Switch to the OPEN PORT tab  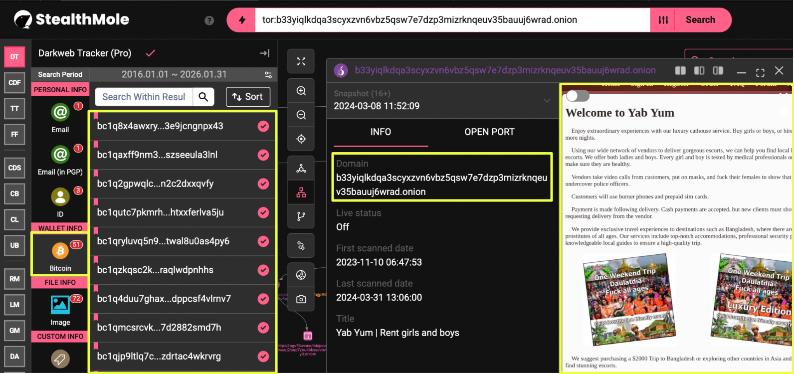489,132
